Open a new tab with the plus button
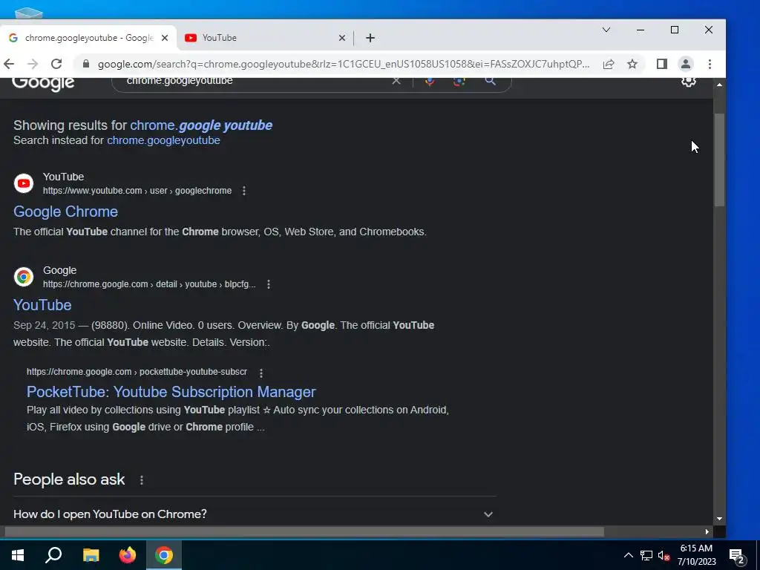Screen dimensions: 760x570 (x=370, y=38)
